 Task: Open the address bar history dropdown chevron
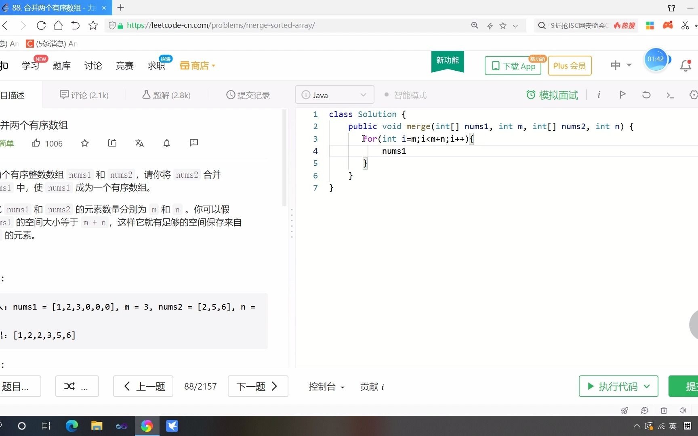pyautogui.click(x=515, y=26)
